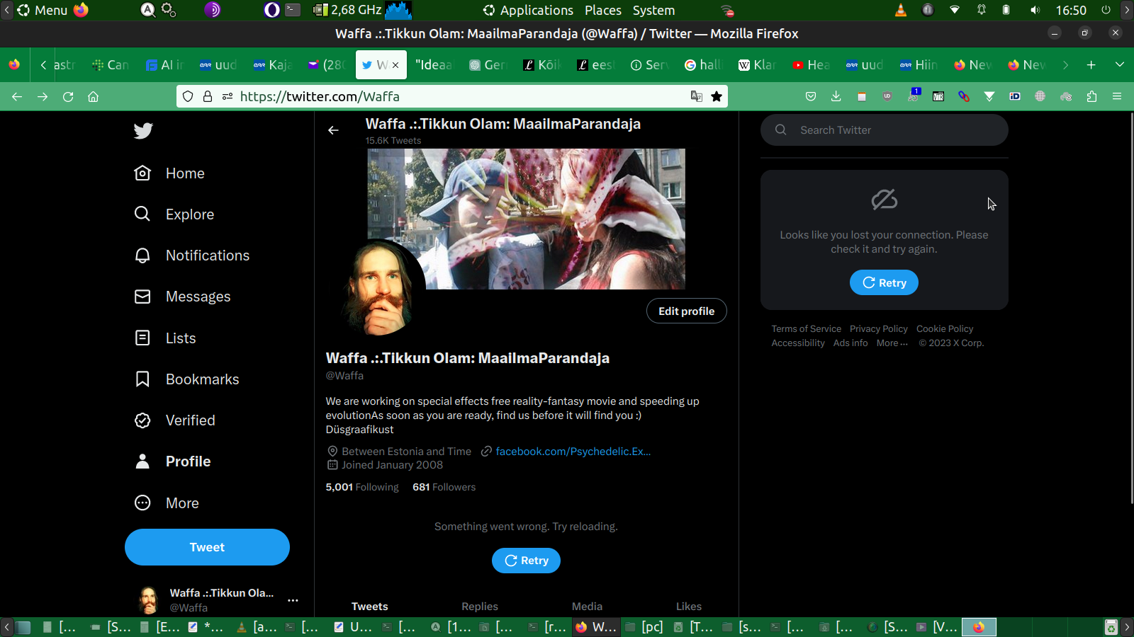Open Messages in the Twitter sidebar
The width and height of the screenshot is (1134, 637).
[x=183, y=297]
